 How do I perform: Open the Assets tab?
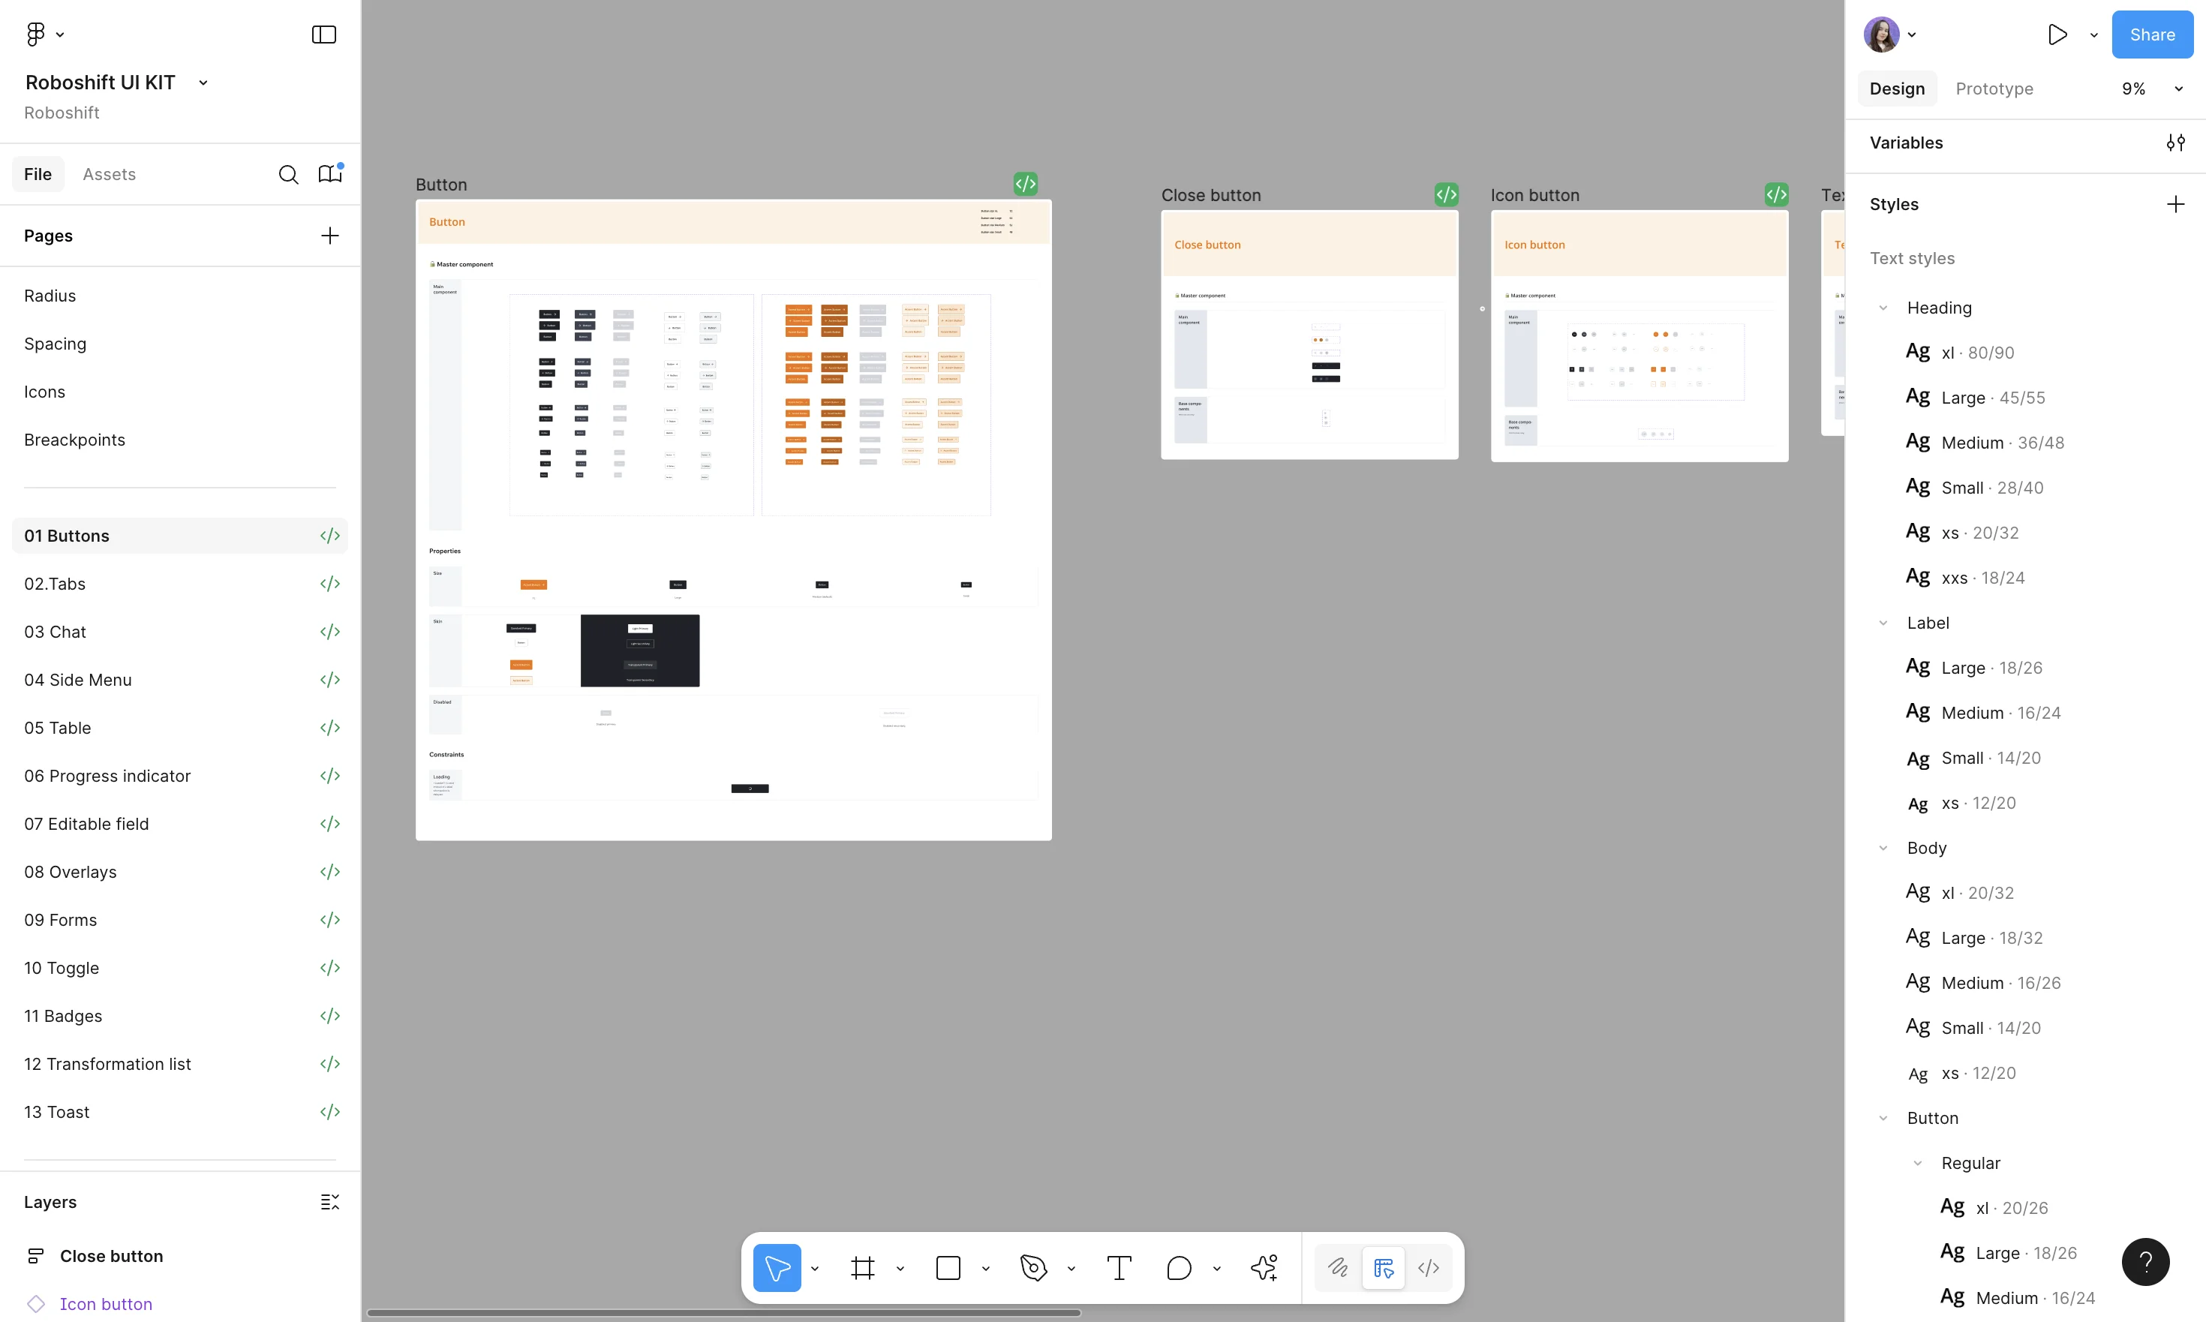click(110, 174)
